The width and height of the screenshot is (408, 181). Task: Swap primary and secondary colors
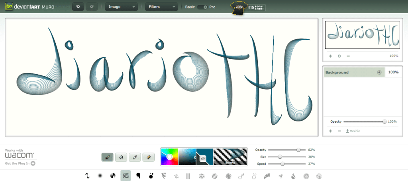click(203, 158)
